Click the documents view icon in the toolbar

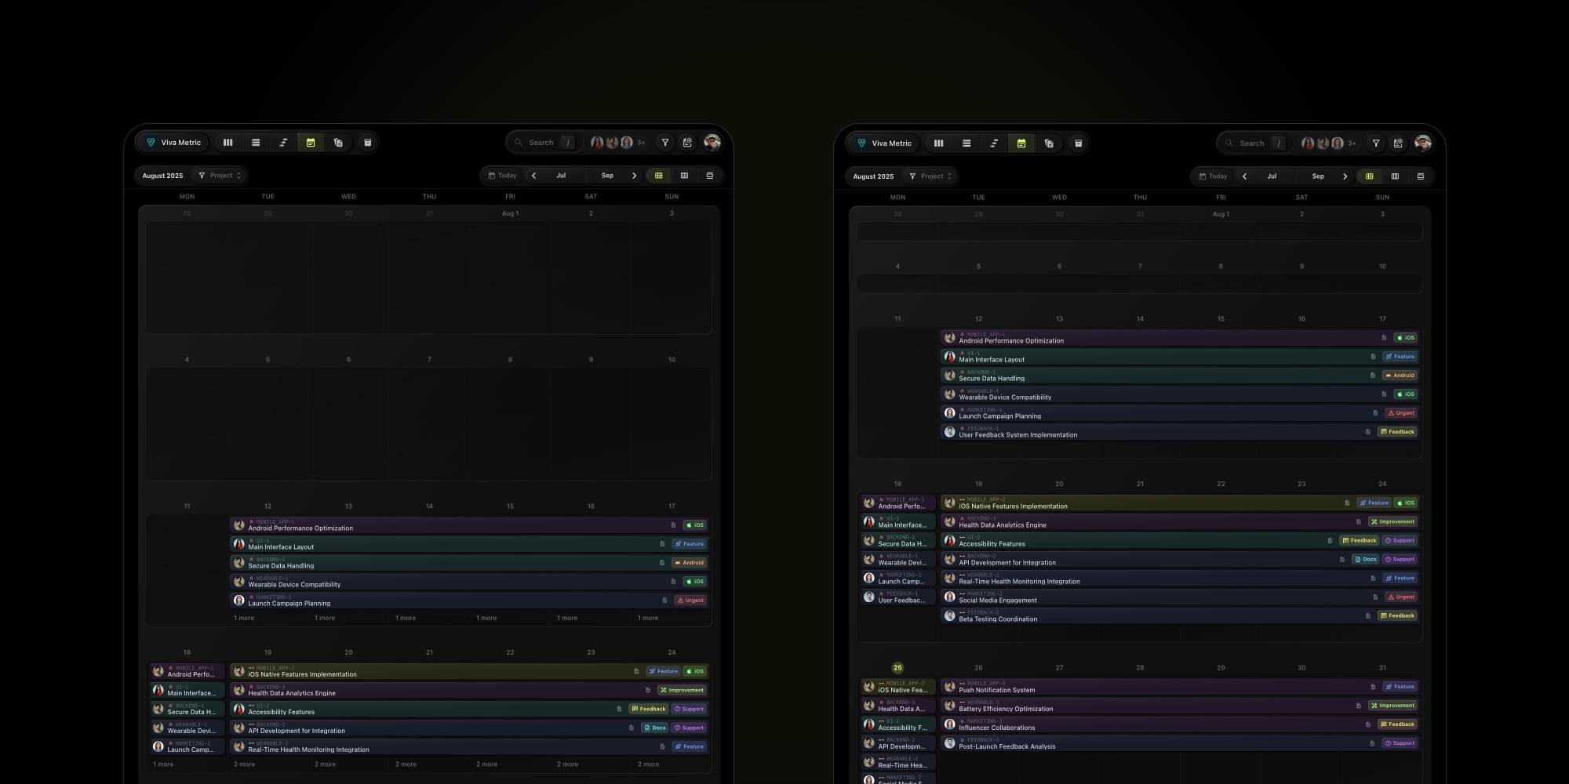[338, 142]
